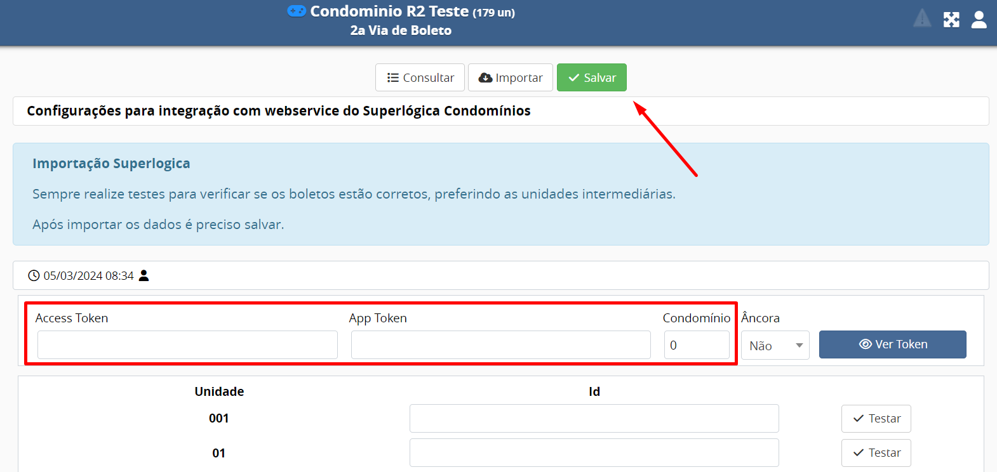Open the warning triangle alert icon
The image size is (997, 472).
coord(922,18)
